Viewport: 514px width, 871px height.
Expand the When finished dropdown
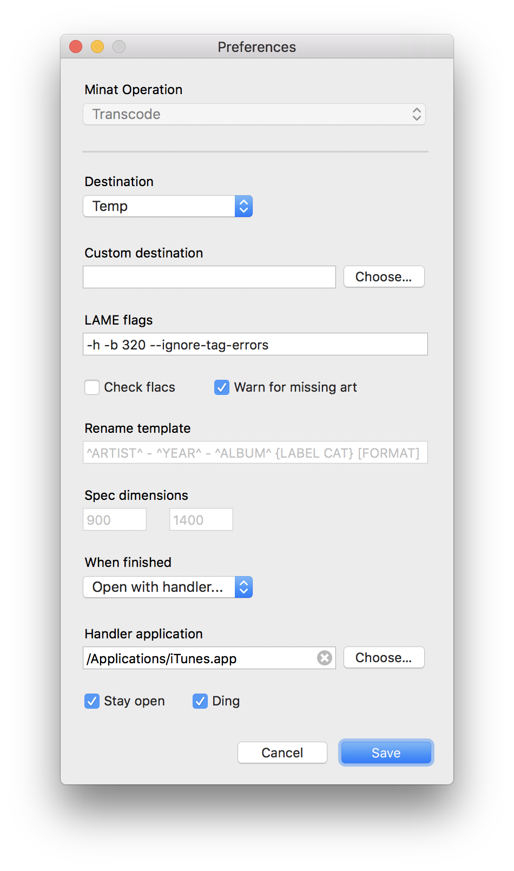point(168,587)
